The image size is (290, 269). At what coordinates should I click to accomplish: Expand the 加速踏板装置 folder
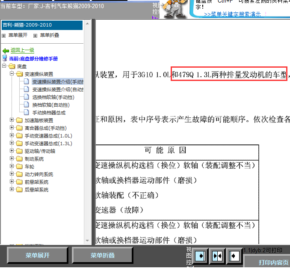click(12, 120)
